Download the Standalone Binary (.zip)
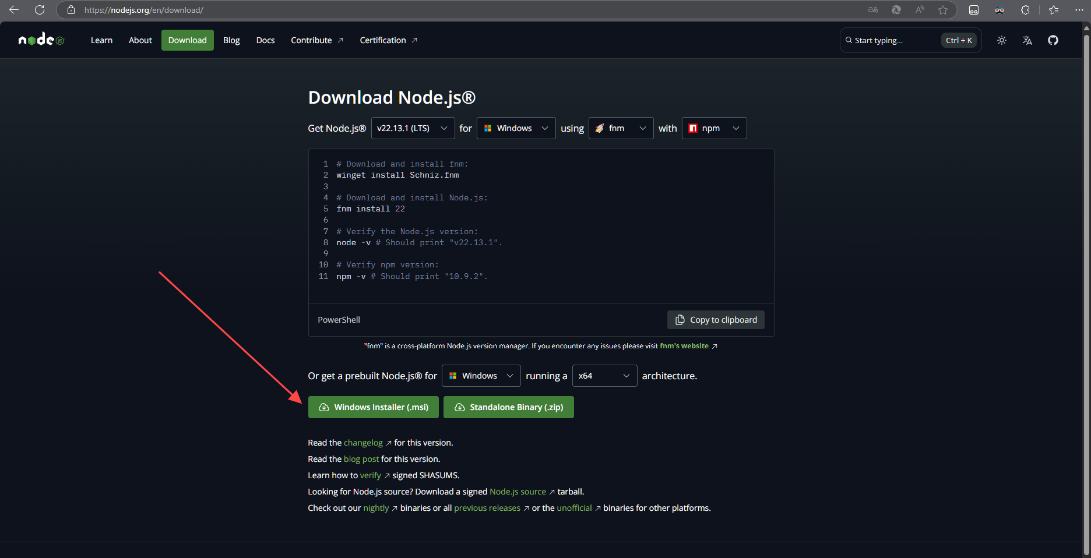This screenshot has width=1091, height=558. point(508,407)
